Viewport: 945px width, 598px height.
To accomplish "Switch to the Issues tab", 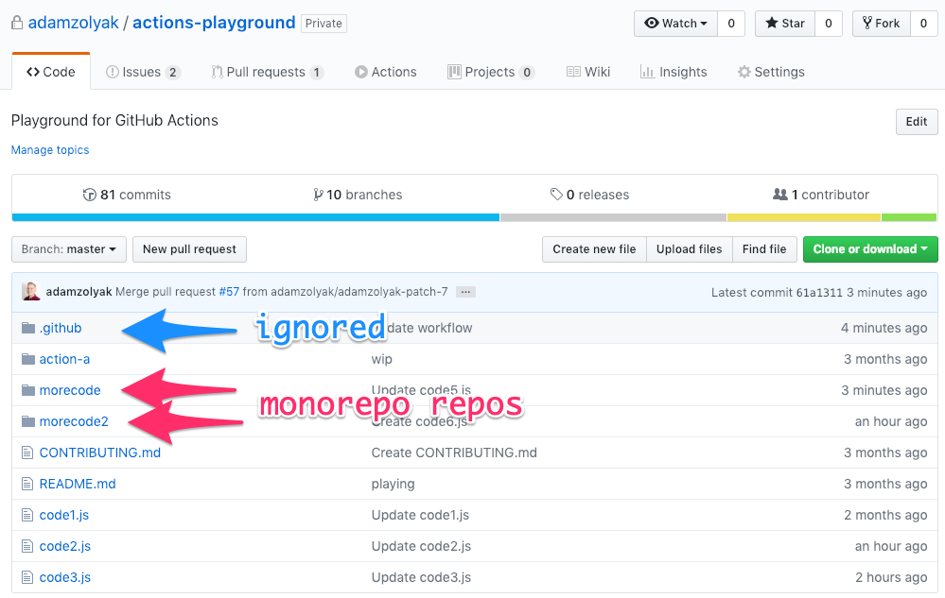I will (143, 72).
